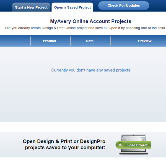
Task: Click the 'Did you already create Design & Print' description
Action: [x=85, y=28]
